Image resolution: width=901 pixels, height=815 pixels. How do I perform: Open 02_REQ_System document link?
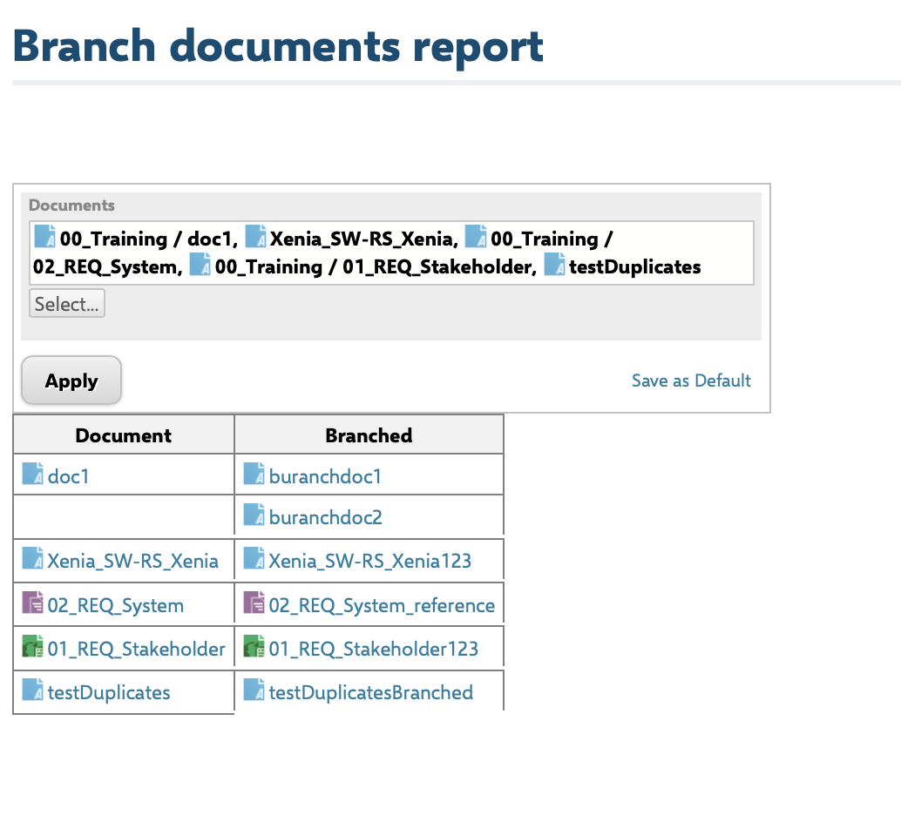coord(116,605)
